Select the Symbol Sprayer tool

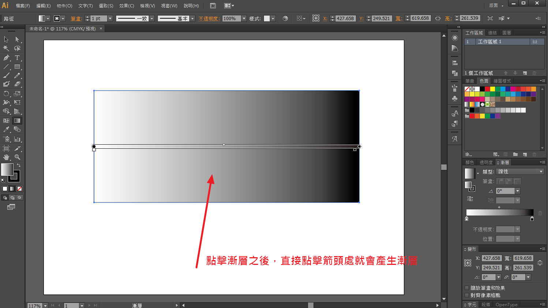point(6,139)
